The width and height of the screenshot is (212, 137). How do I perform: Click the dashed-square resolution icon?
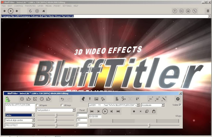pyautogui.click(x=35, y=99)
